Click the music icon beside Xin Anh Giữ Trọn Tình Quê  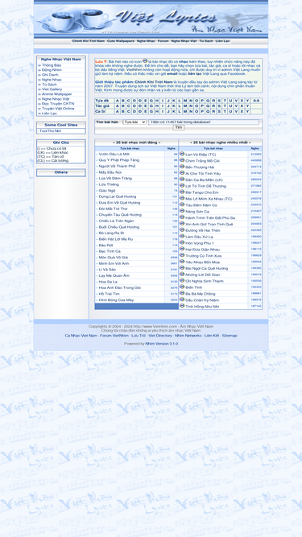click(182, 224)
